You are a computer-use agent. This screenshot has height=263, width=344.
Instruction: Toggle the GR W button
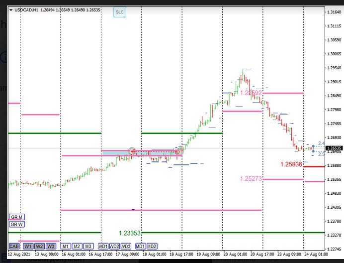pos(16,225)
